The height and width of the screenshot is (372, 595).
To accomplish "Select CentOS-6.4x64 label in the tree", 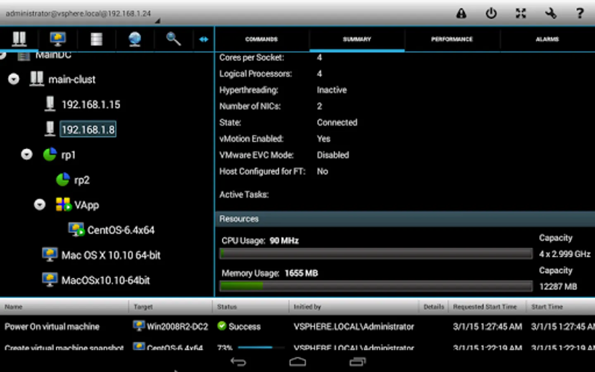I will click(x=121, y=230).
